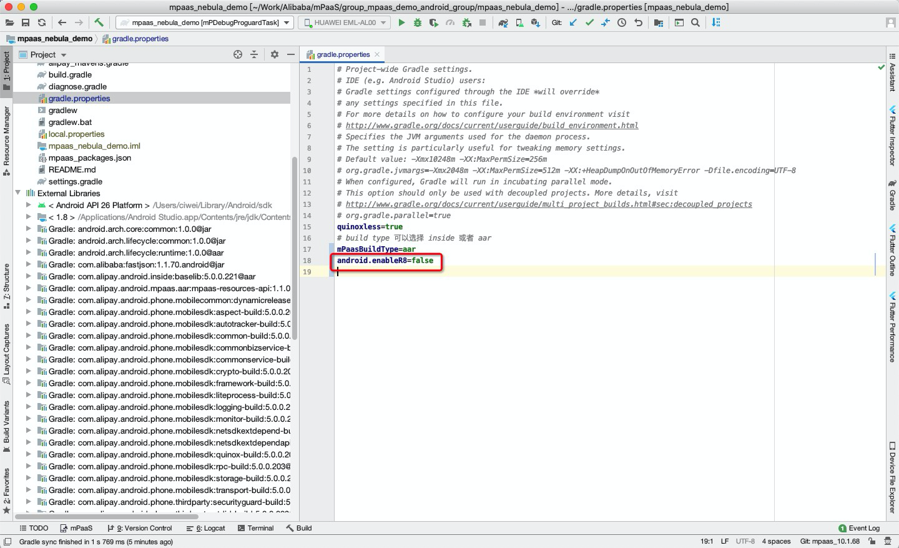Select the gradle.properties editor tab
Viewport: 899px width, 548px height.
343,54
